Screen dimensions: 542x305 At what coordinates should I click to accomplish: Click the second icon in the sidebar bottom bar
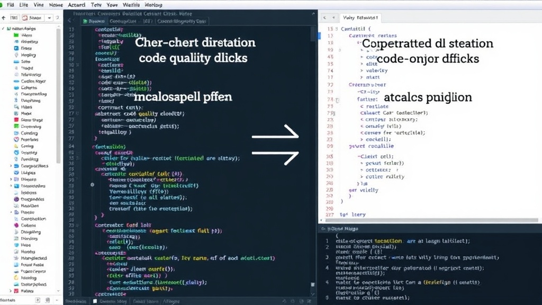coord(48,300)
